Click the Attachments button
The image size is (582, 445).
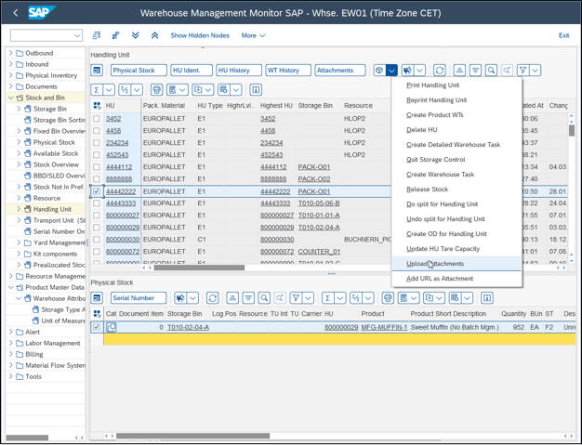point(340,70)
